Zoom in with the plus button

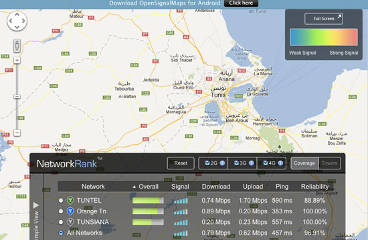17,61
